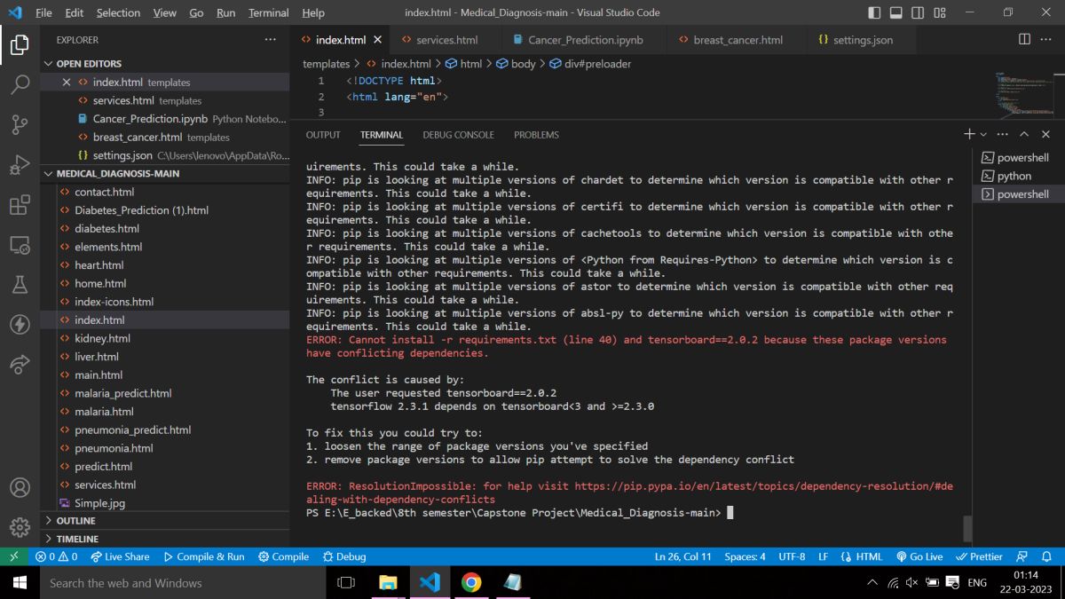Click body breadcrumb in editor path
1065x599 pixels.
click(x=516, y=64)
